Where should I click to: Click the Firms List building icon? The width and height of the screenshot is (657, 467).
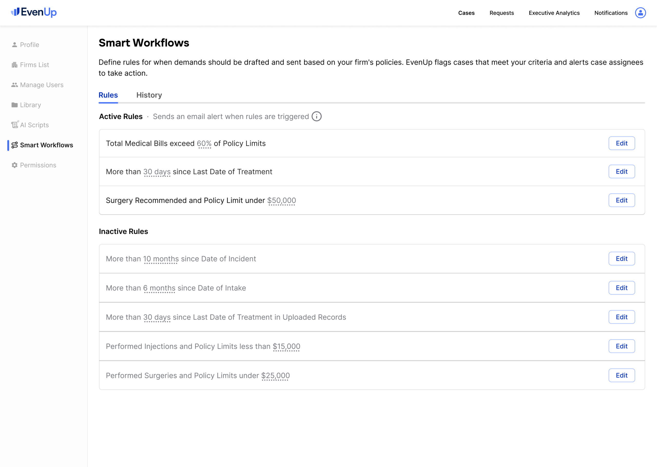tap(14, 65)
